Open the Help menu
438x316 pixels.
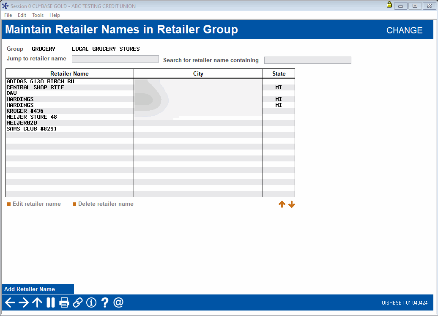coord(55,15)
